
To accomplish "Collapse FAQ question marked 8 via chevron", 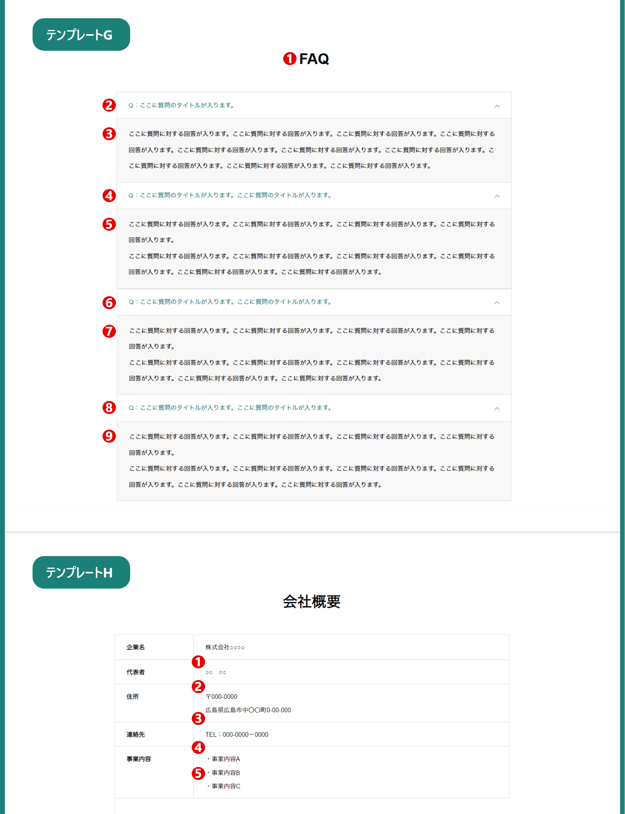I will pyautogui.click(x=497, y=409).
